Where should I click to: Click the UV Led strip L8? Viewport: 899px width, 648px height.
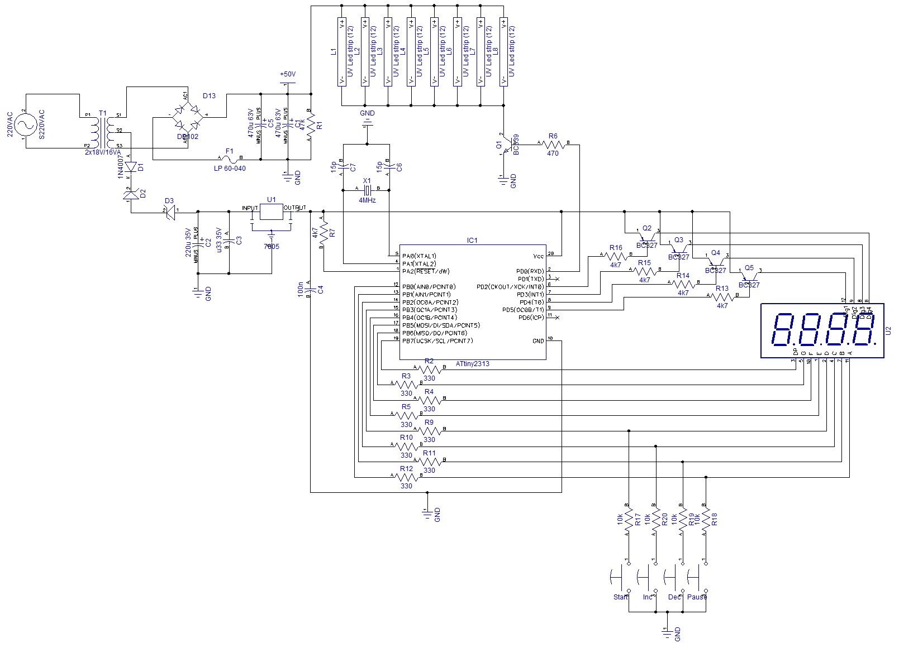(503, 51)
